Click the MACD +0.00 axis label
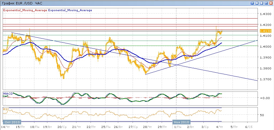The image size is (274, 130). [x=265, y=98]
